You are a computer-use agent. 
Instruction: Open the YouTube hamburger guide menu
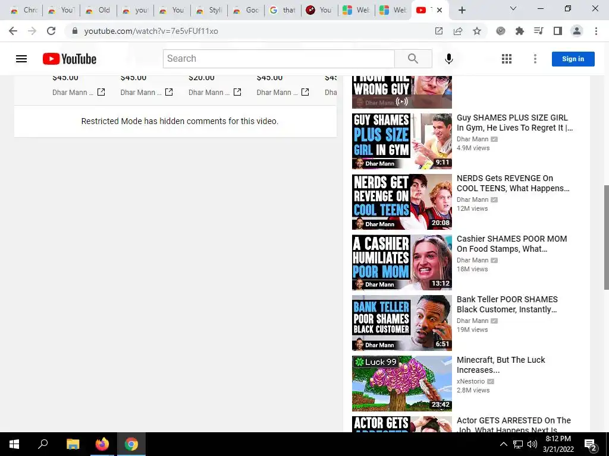[x=21, y=59]
